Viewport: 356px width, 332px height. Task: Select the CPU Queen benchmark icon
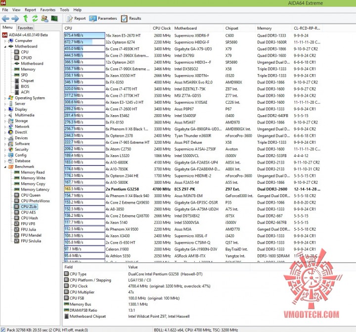pyautogui.click(x=17, y=195)
